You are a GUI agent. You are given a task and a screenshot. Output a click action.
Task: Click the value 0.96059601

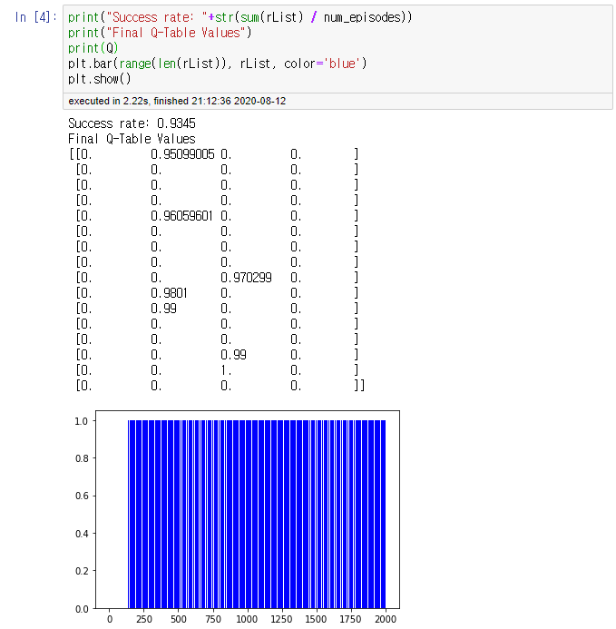(x=181, y=216)
